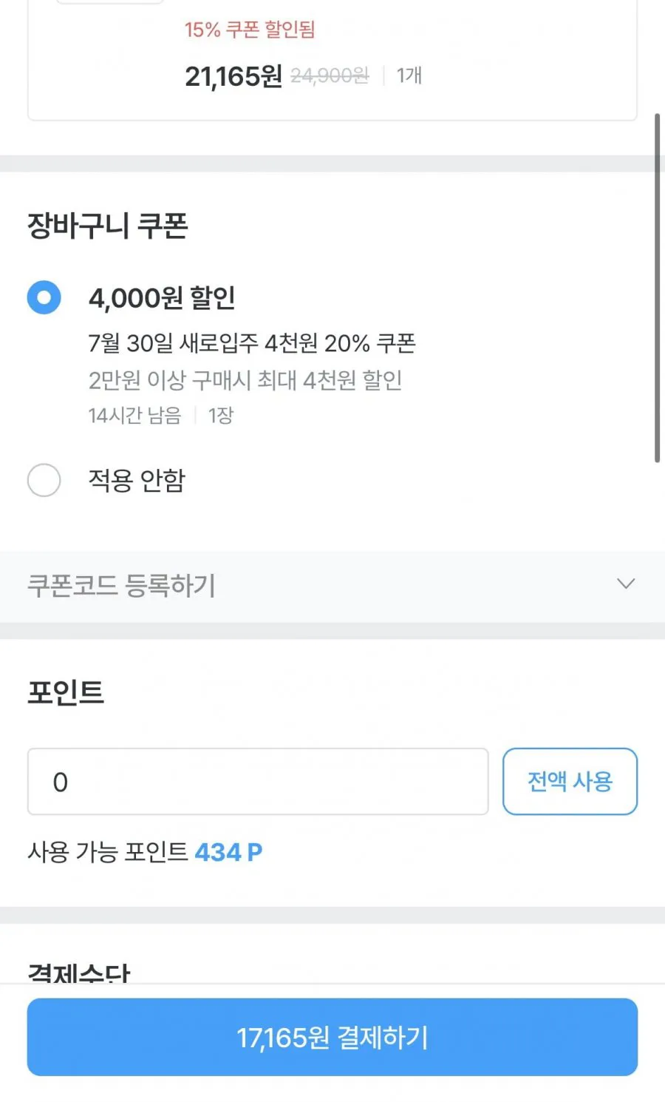Open the 쿠폰코드 등록하기 section
Viewport: 665px width, 1102px height.
tap(332, 586)
